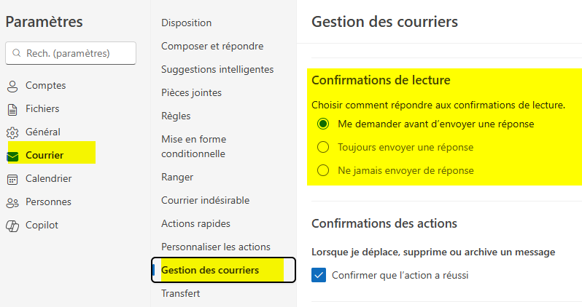Select 'Me demander avant d'envoyer une réponse'
The width and height of the screenshot is (582, 307).
(323, 124)
